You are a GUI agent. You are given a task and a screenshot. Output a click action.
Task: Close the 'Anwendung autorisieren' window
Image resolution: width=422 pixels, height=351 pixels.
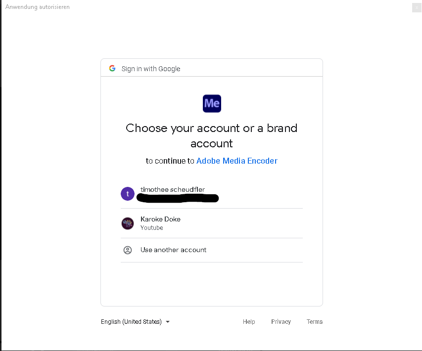coord(416,7)
